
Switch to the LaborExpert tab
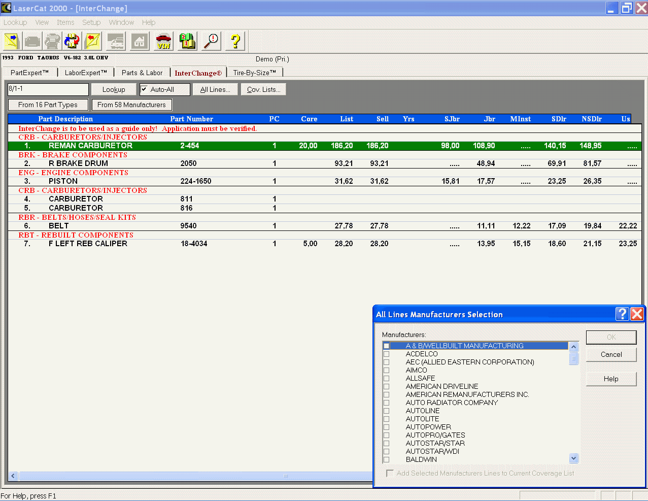(x=86, y=73)
